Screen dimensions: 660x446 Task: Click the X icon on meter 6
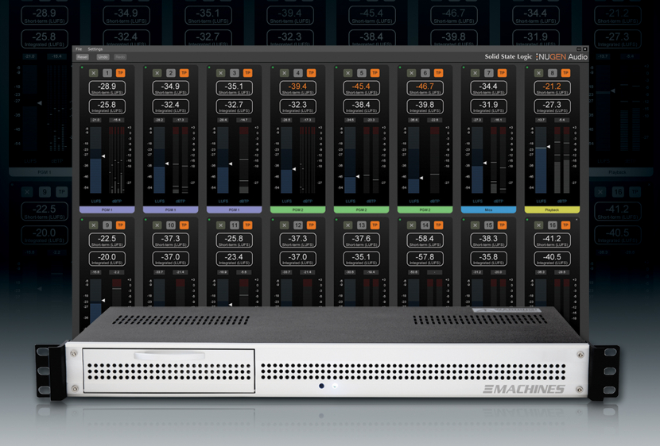pos(411,73)
